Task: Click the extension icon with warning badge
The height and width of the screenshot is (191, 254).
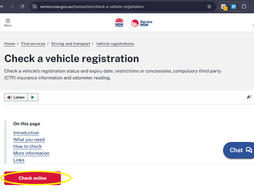Action: [224, 7]
